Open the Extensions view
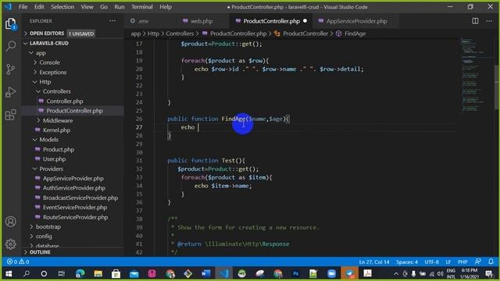 [10, 115]
